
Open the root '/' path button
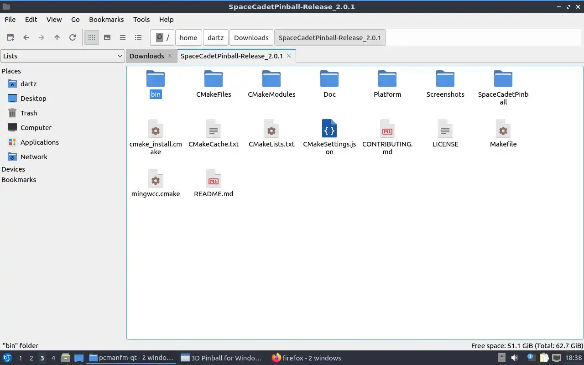coord(162,38)
